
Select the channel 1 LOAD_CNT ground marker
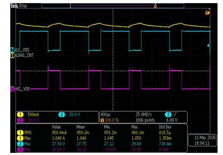point(13,56)
